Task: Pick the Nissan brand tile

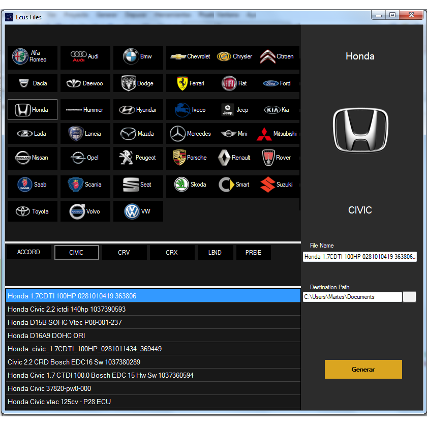Action: [33, 158]
